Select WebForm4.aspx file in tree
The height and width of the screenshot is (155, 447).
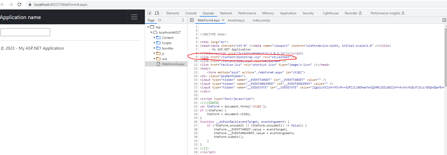[x=166, y=64]
